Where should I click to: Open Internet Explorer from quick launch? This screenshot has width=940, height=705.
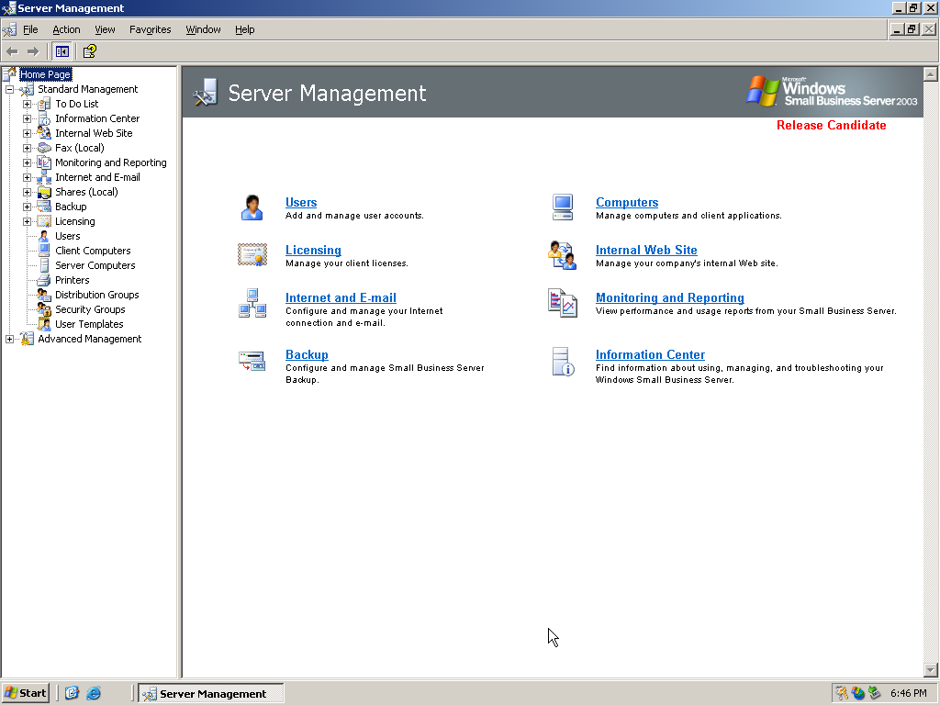coord(94,693)
